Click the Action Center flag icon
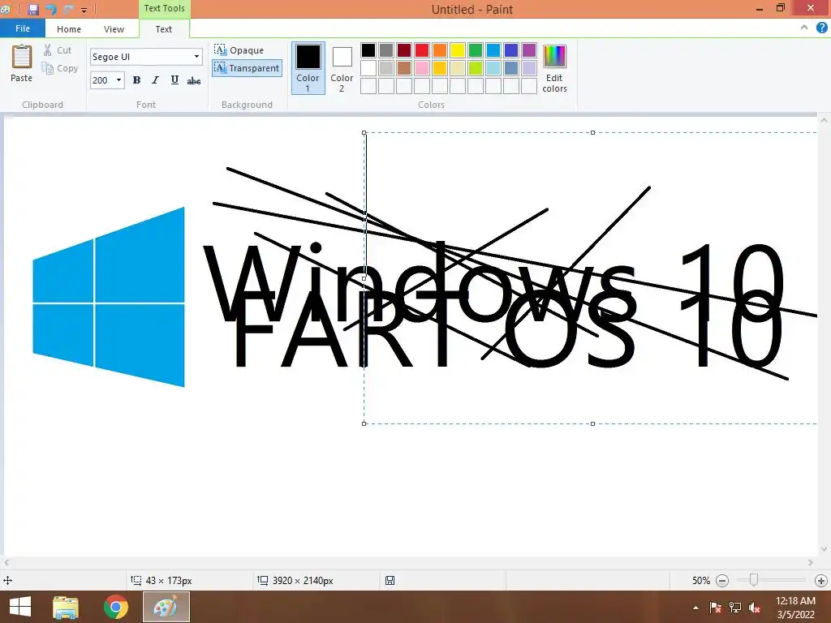831x623 pixels. tap(715, 608)
